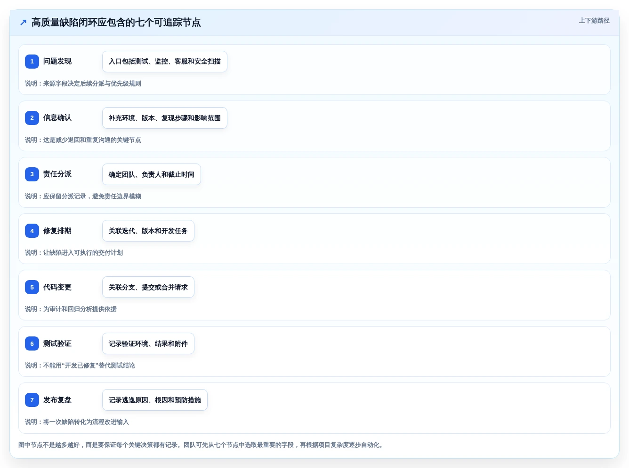This screenshot has width=629, height=468.
Task: Click the 入口包括测试、监控、客服和安全扫描 box
Action: coord(165,62)
